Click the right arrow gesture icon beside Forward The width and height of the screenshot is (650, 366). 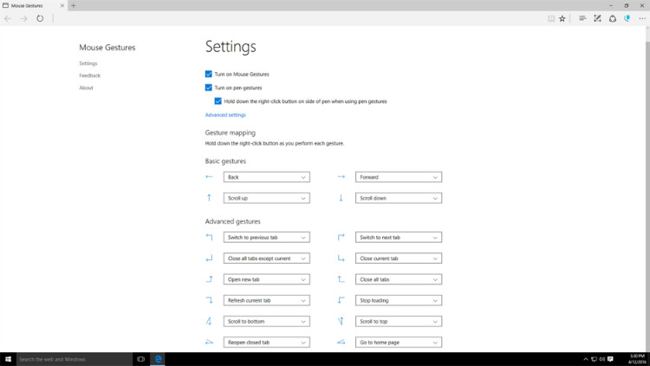click(341, 177)
